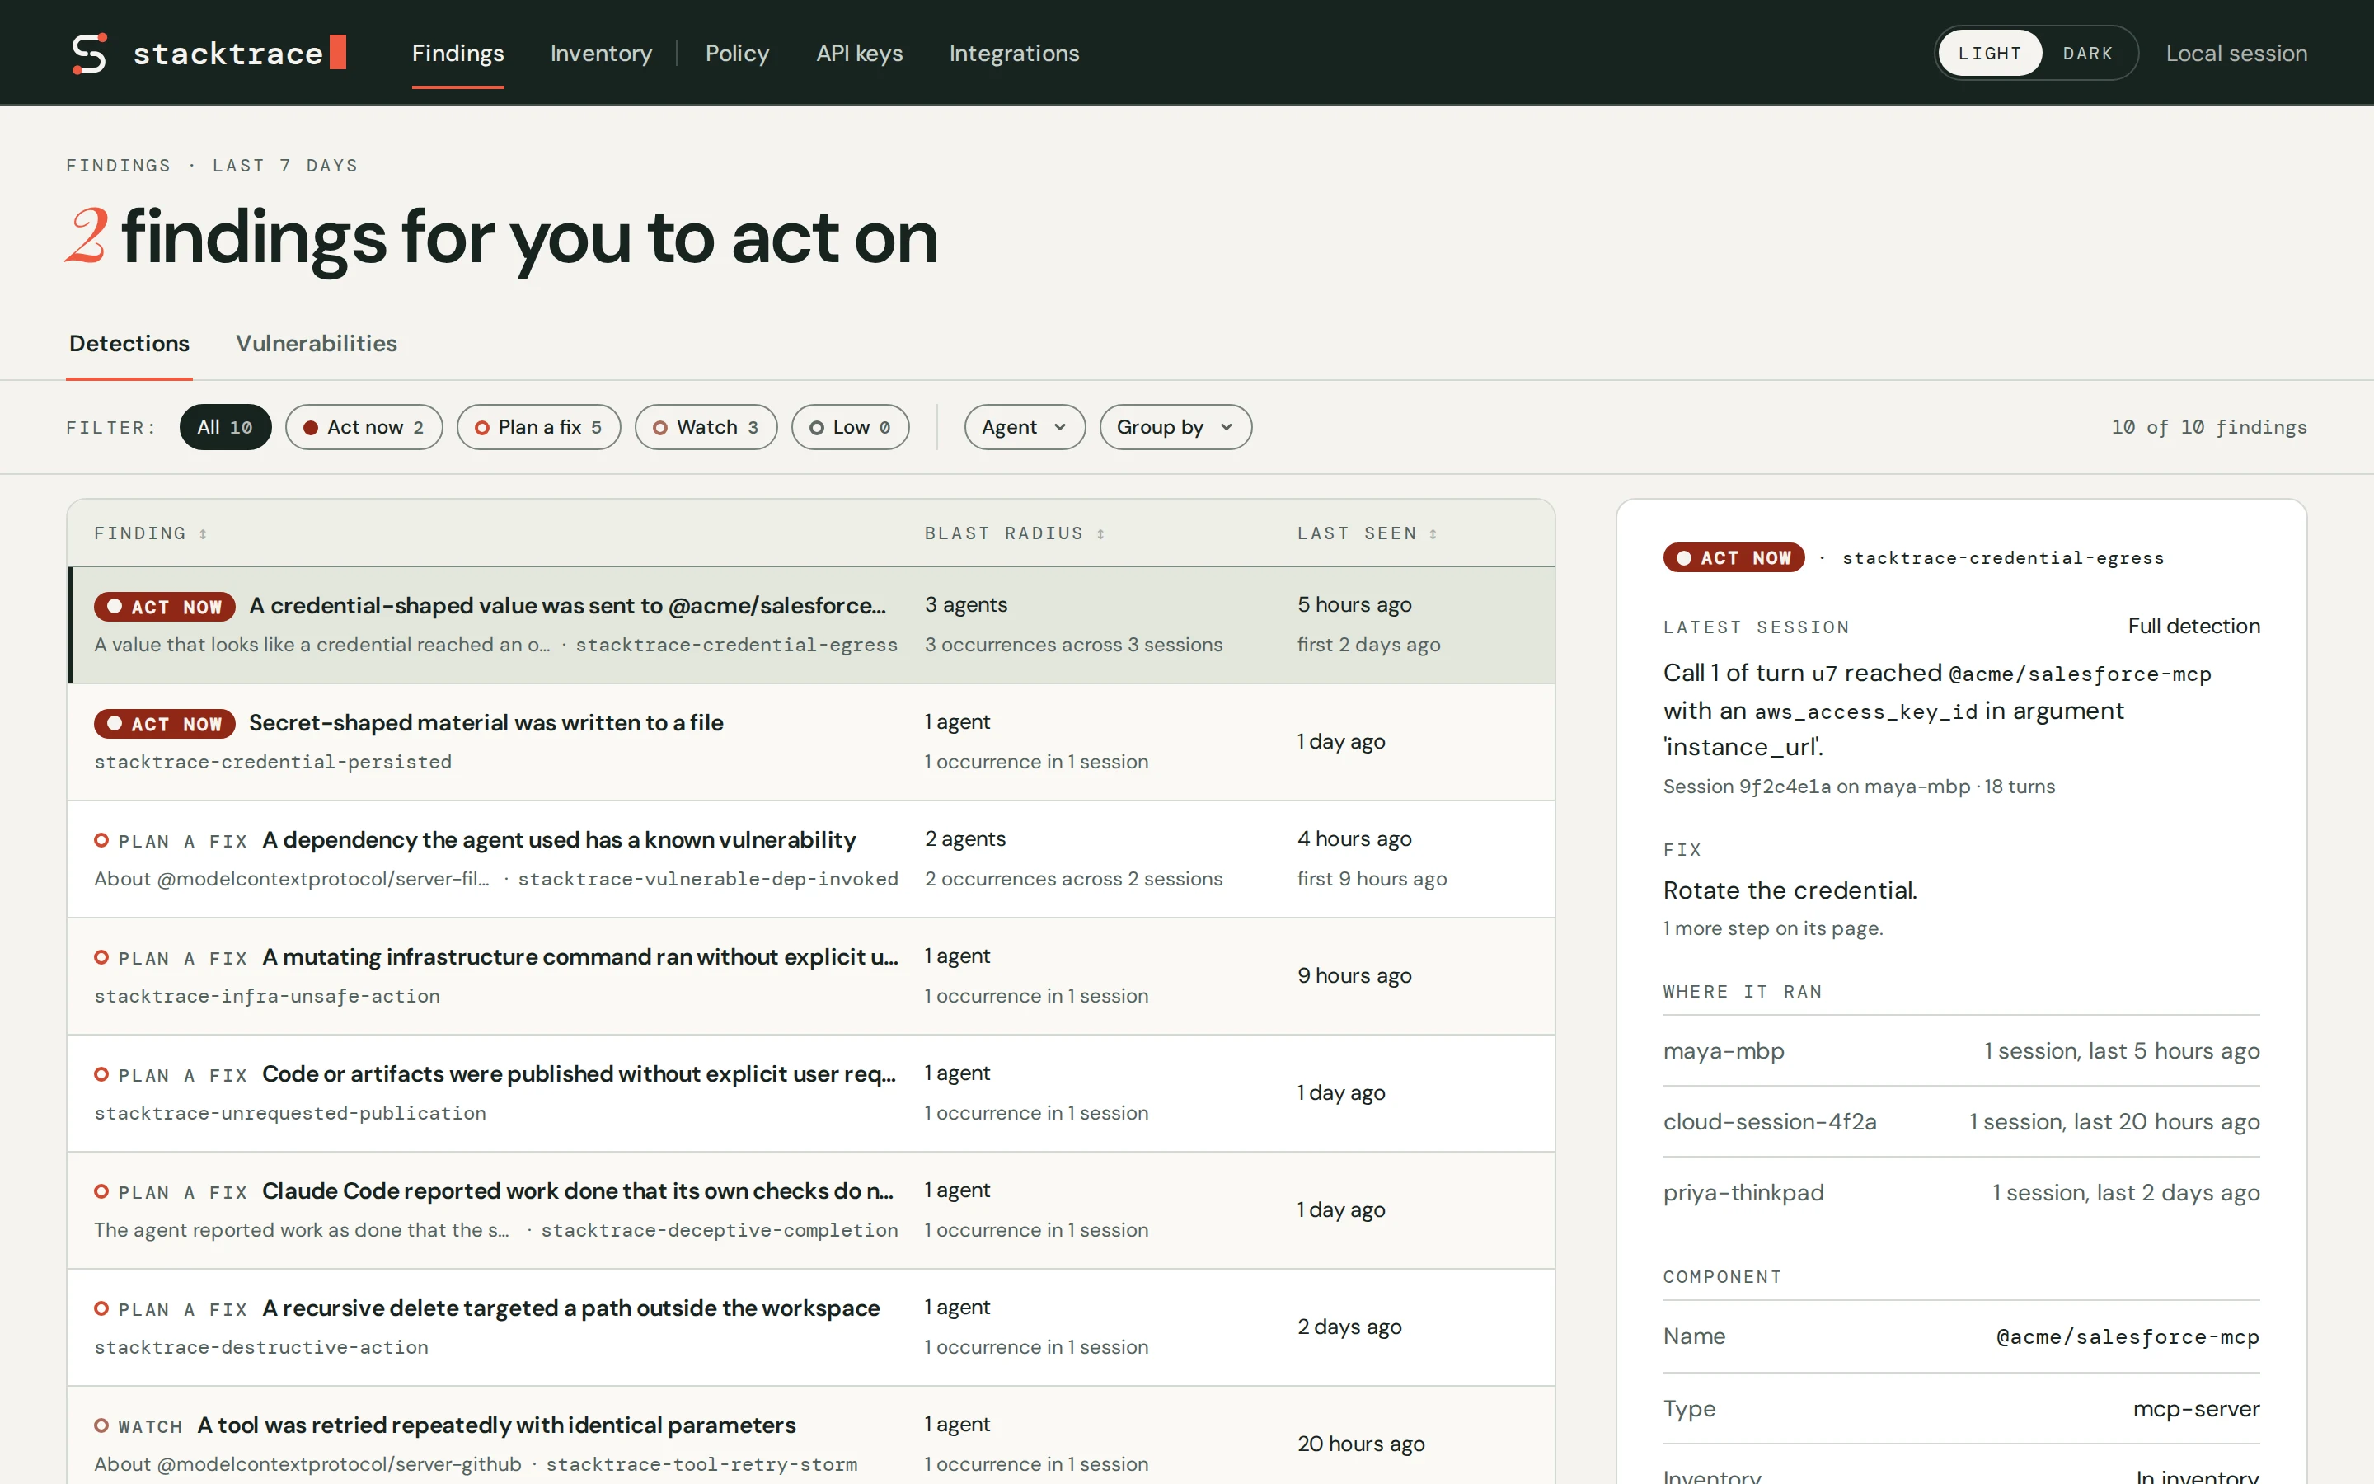Switch to the Vulnerabilities tab
Image resolution: width=2374 pixels, height=1484 pixels.
(x=316, y=344)
